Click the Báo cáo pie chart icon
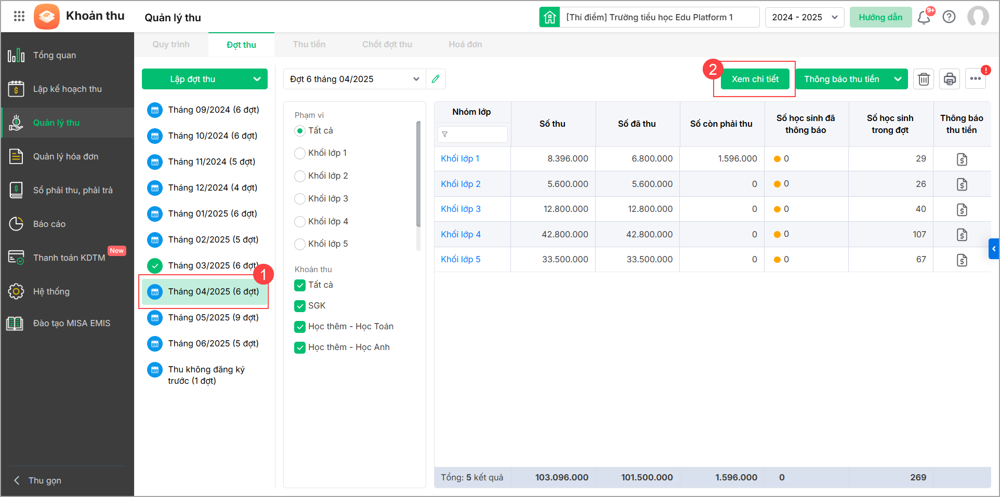This screenshot has width=1000, height=497. [x=16, y=224]
